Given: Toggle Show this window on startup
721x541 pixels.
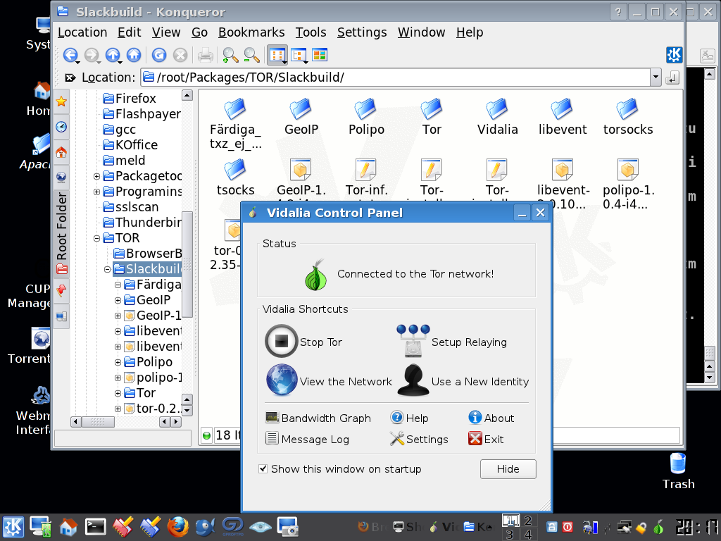Looking at the screenshot, I should (x=263, y=468).
